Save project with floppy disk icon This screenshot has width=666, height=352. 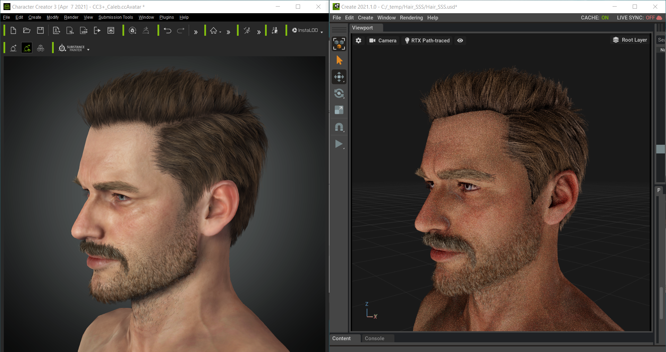click(x=41, y=31)
